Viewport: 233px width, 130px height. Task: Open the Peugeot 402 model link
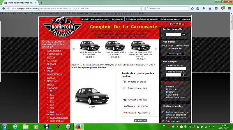[x=52, y=101]
